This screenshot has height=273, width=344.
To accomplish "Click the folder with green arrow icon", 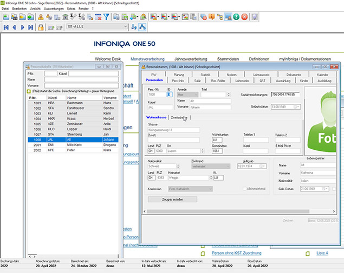I will [31, 17].
